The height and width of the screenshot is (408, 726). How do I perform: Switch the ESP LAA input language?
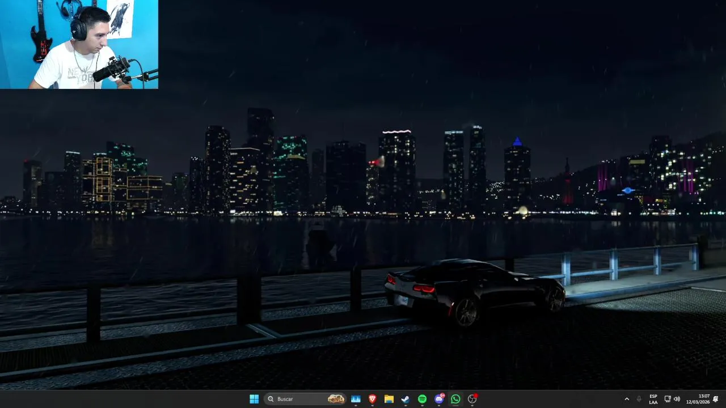point(653,399)
